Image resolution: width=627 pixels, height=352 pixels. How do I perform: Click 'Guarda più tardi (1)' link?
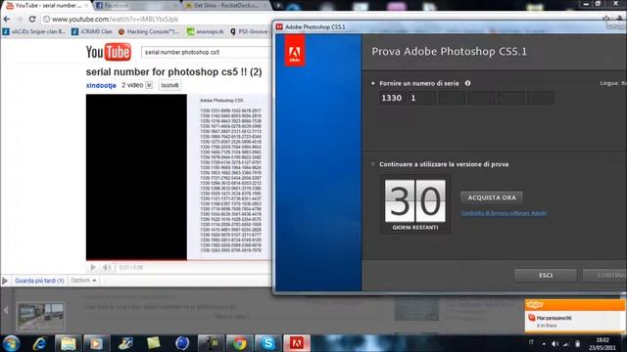tap(39, 281)
